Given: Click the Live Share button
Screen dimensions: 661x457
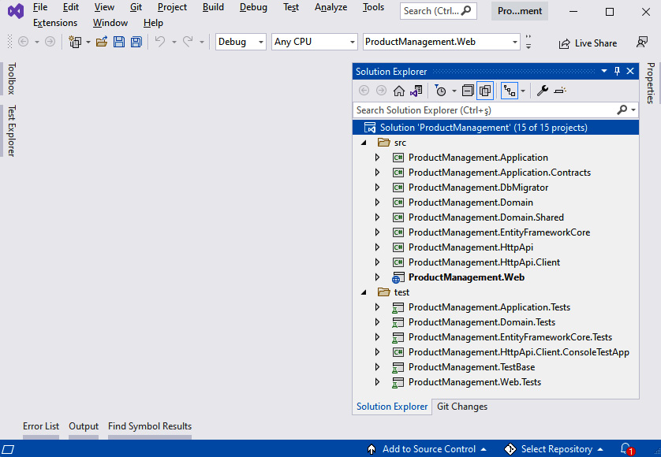Looking at the screenshot, I should (x=588, y=43).
